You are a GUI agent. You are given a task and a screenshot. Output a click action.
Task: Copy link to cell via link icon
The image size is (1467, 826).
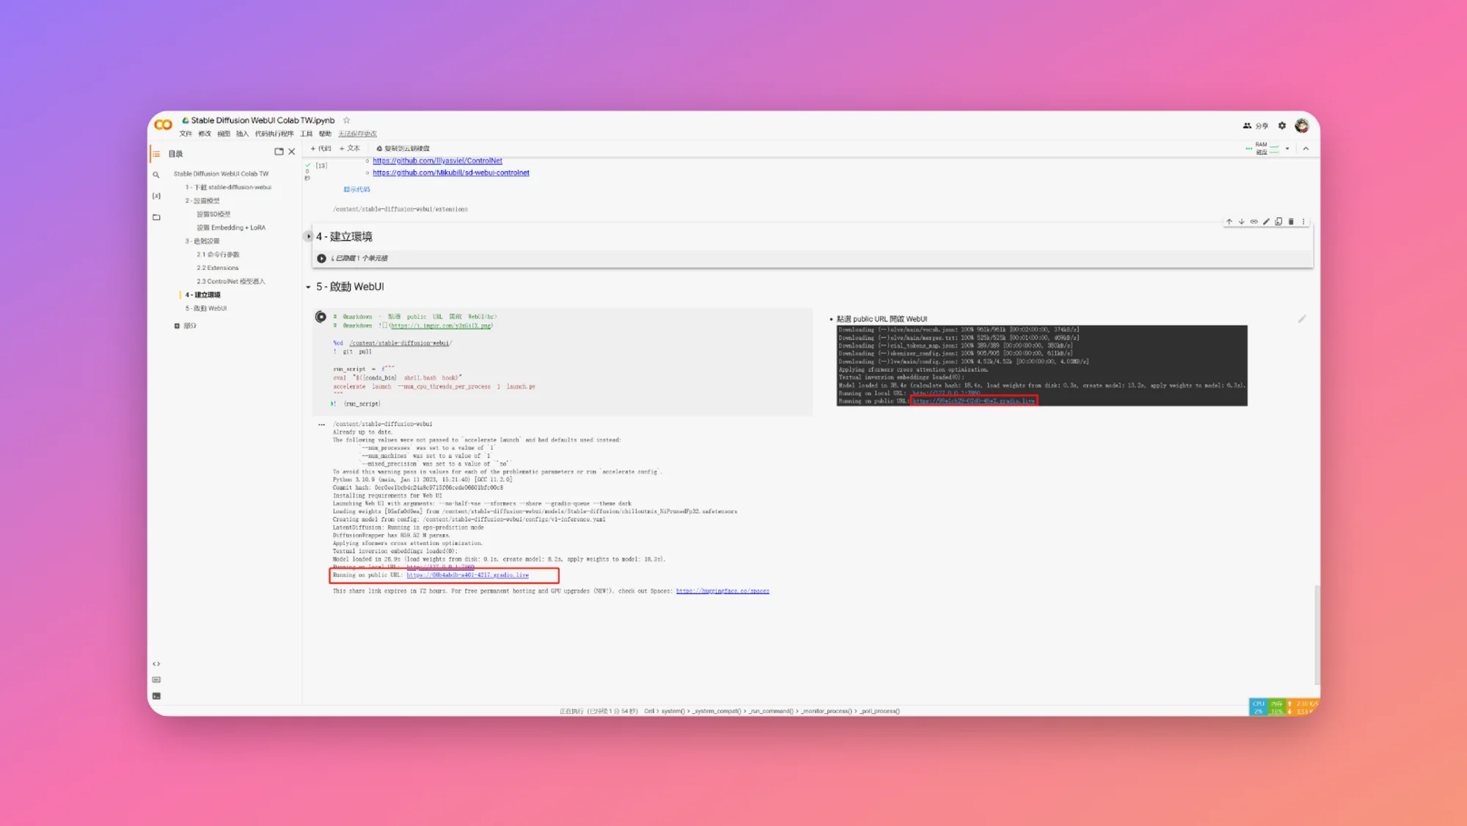(x=1254, y=222)
